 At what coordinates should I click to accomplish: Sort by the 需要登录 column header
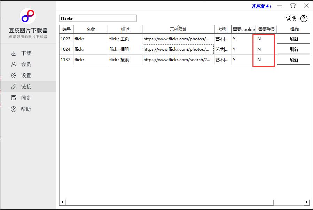(x=266, y=29)
